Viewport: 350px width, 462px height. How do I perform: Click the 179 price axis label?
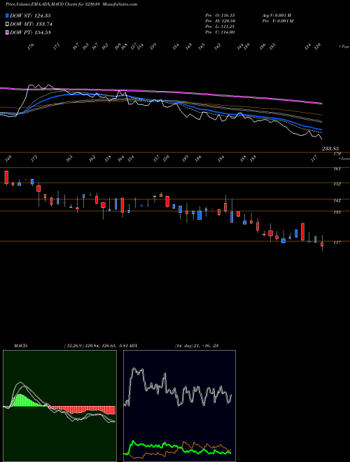click(337, 154)
